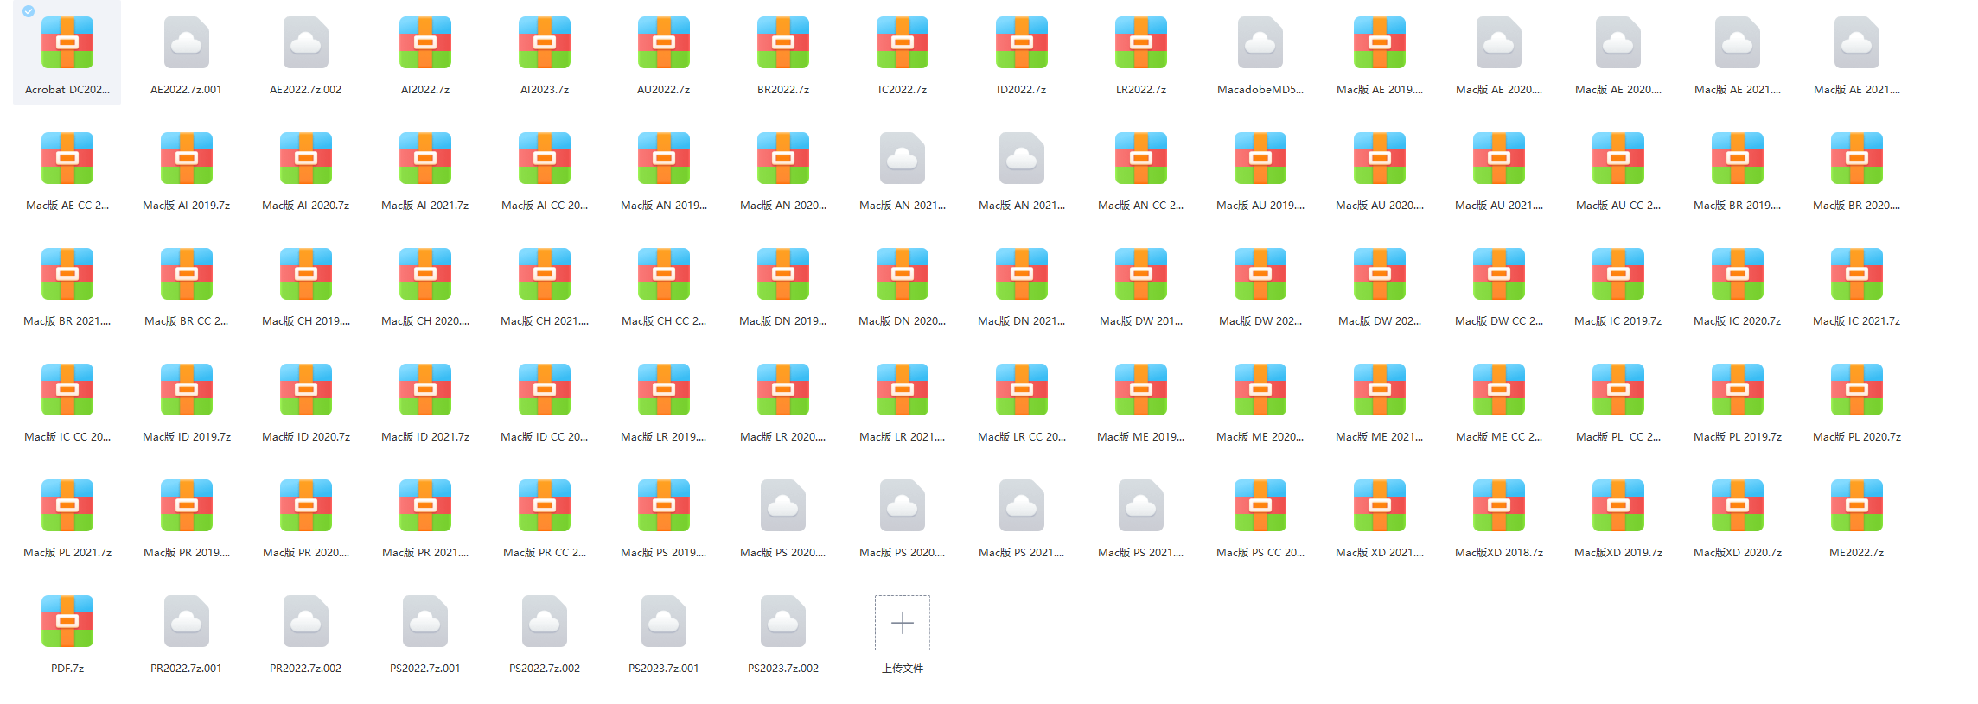Viewport: 1978px width, 704px height.
Task: Click the Mac版 BR CC archive icon
Action: pos(187,274)
